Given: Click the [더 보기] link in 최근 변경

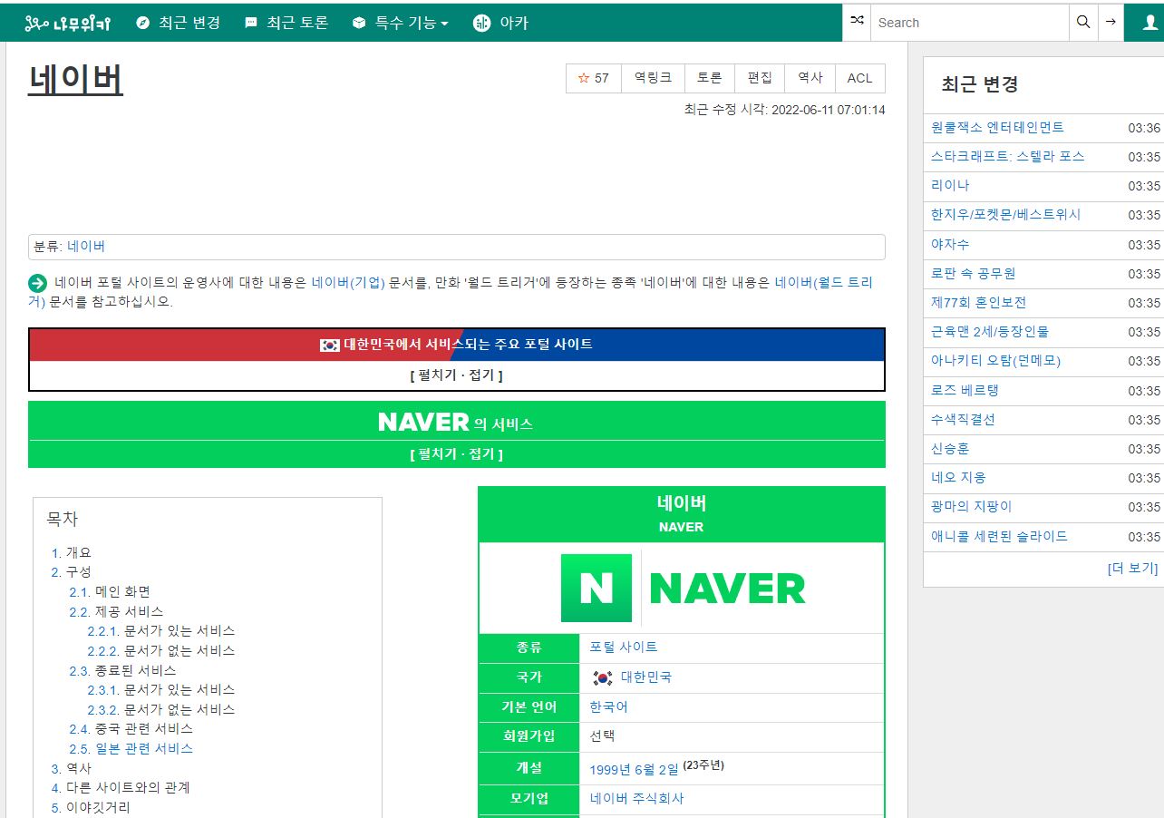Looking at the screenshot, I should [1132, 568].
